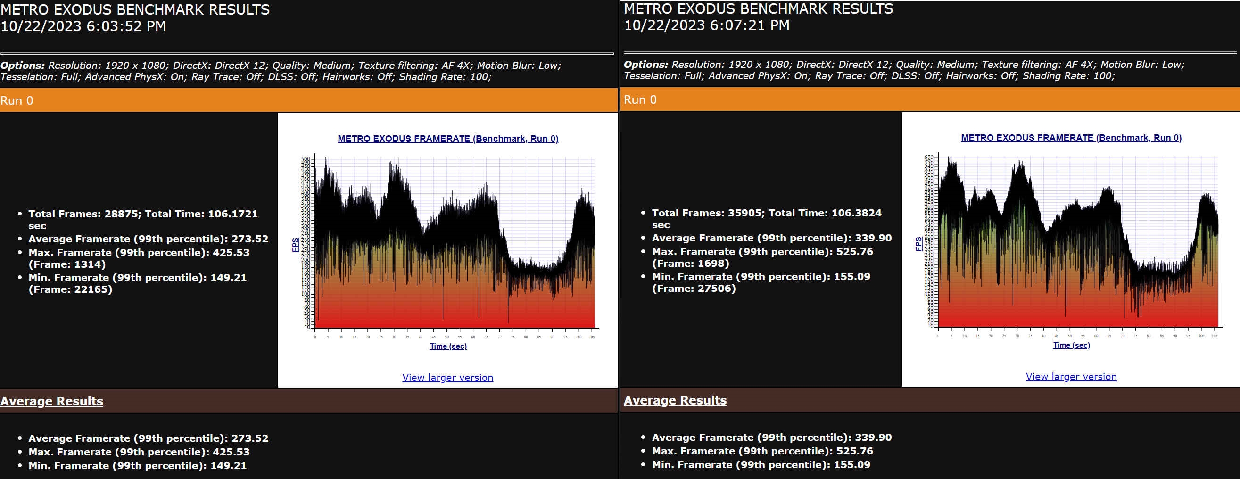Click Max. Framerate 425.53 (Frame: 1314) entry
This screenshot has height=479, width=1240.
139,258
